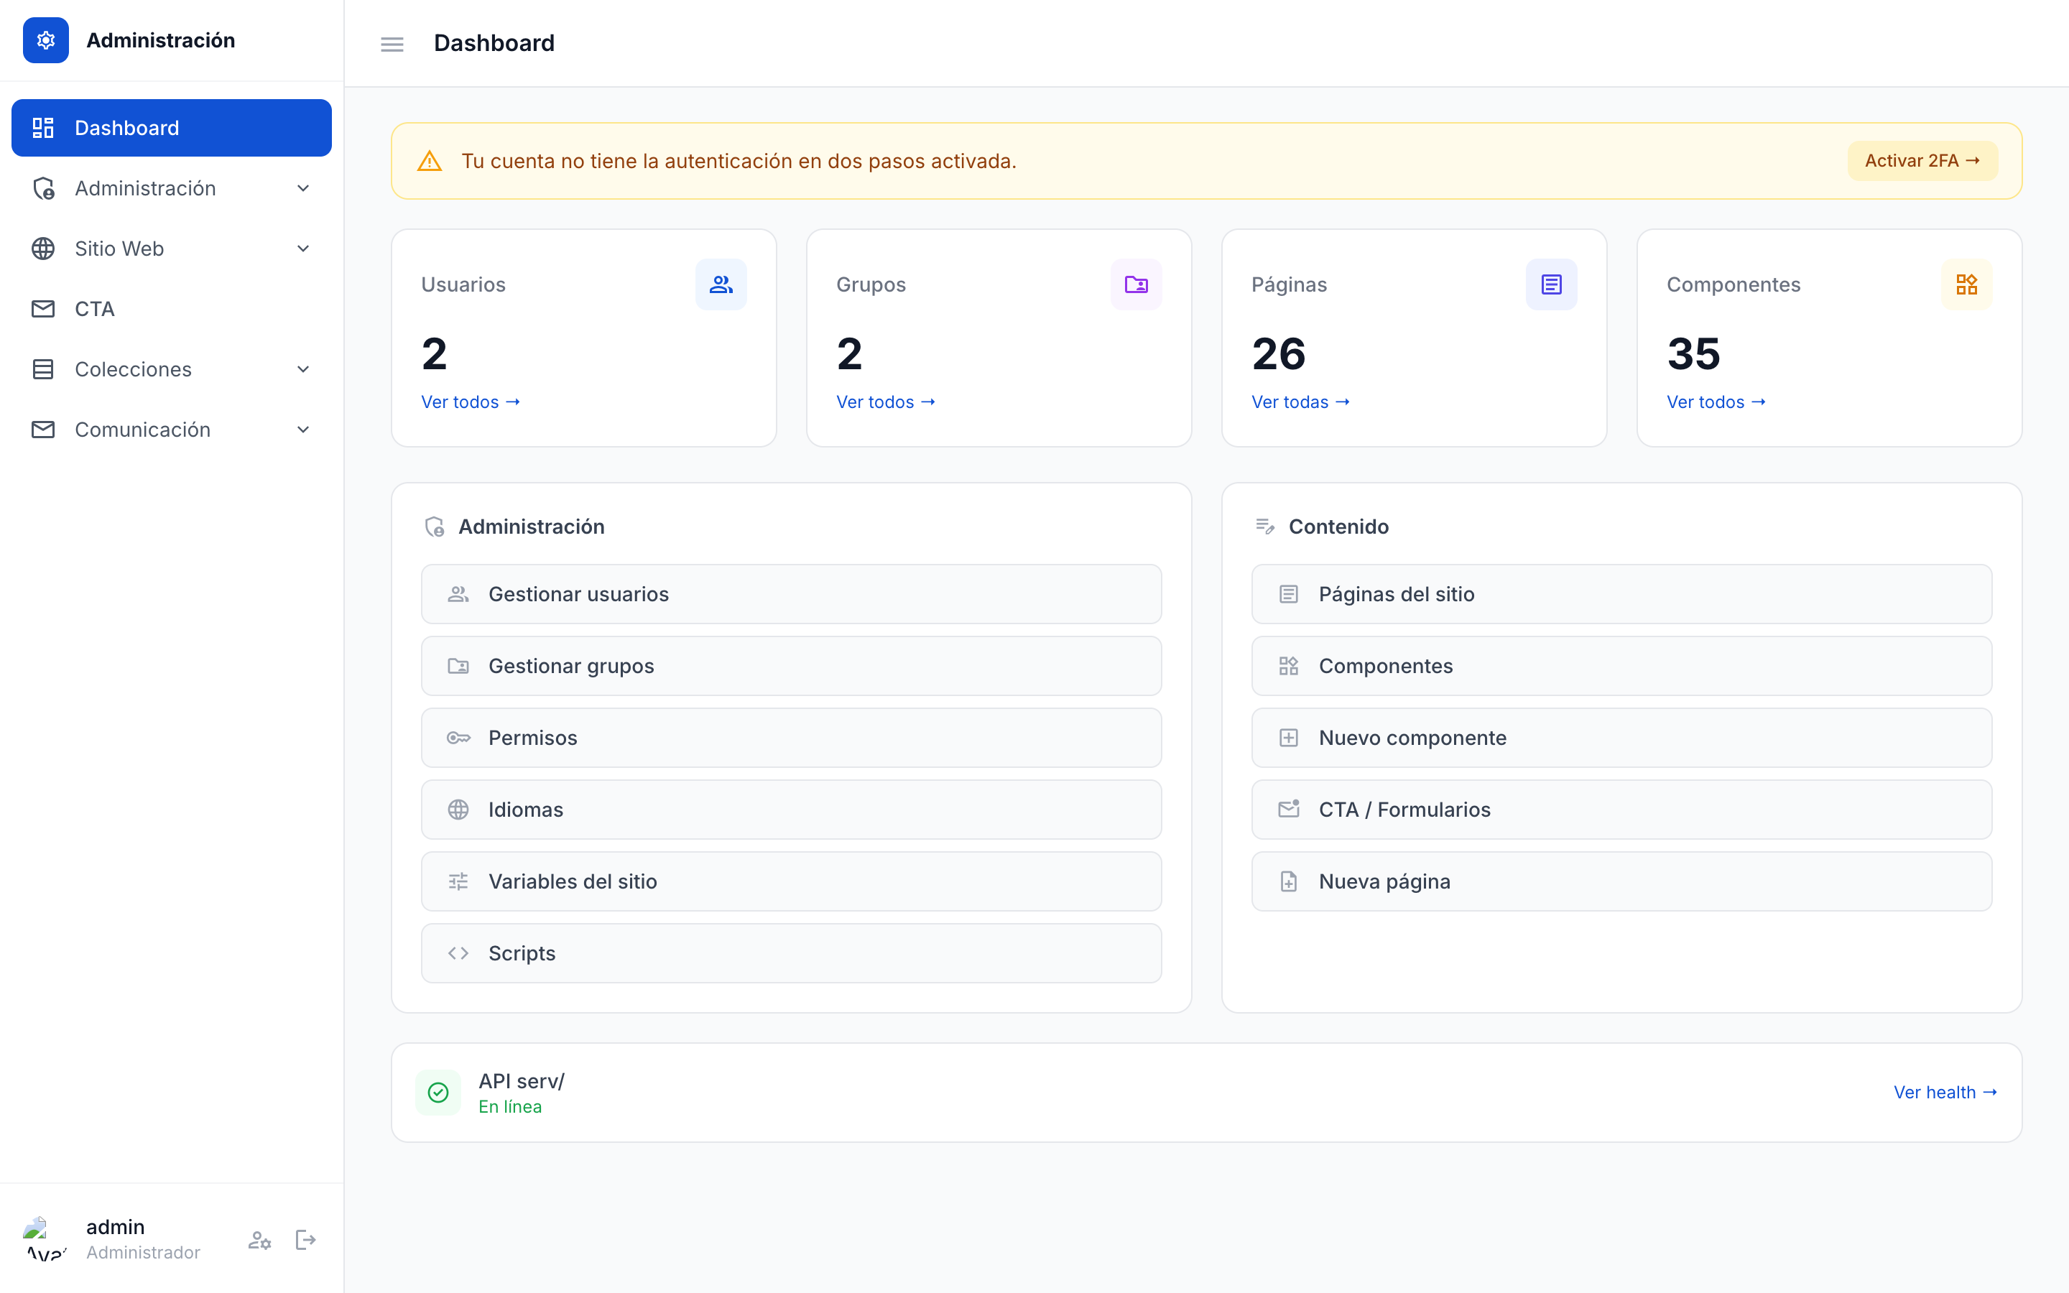Select Dashboard in the sidebar

pyautogui.click(x=171, y=129)
